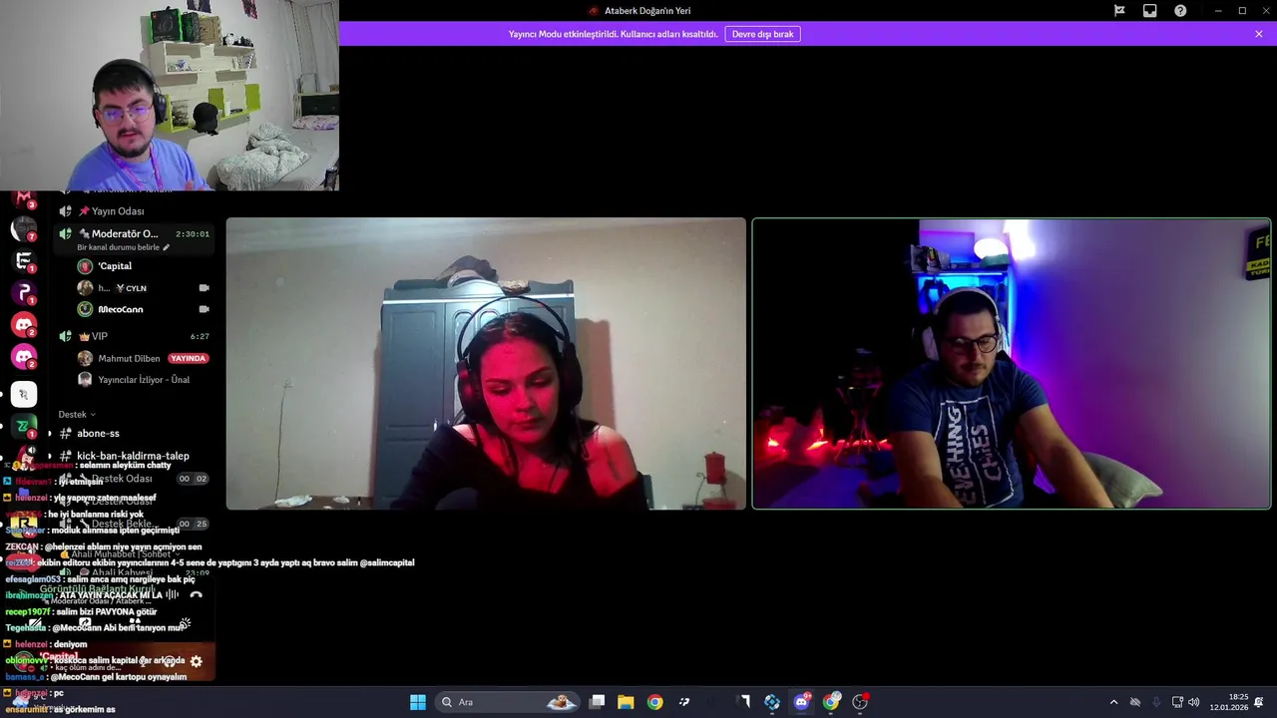Image resolution: width=1277 pixels, height=718 pixels.
Task: Click 'Devre dışı bırak' in Streamer Mode banner
Action: [x=762, y=34]
